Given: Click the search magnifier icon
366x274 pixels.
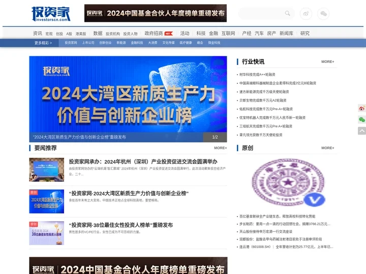Looking at the screenshot, I should pos(287,14).
